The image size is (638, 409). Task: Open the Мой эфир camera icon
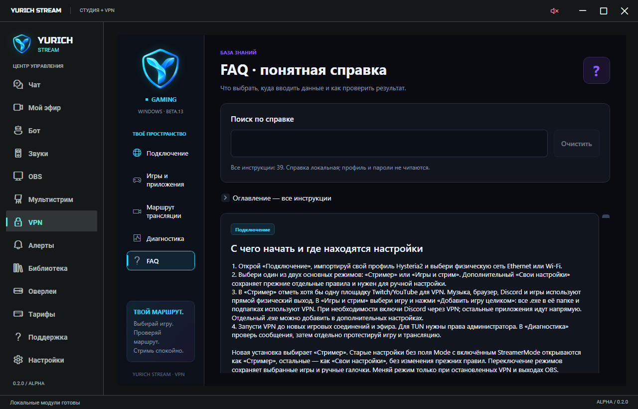(x=18, y=108)
